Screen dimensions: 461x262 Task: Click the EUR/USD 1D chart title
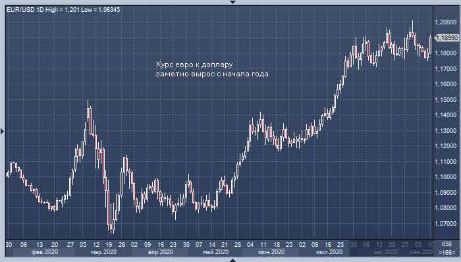coord(63,10)
